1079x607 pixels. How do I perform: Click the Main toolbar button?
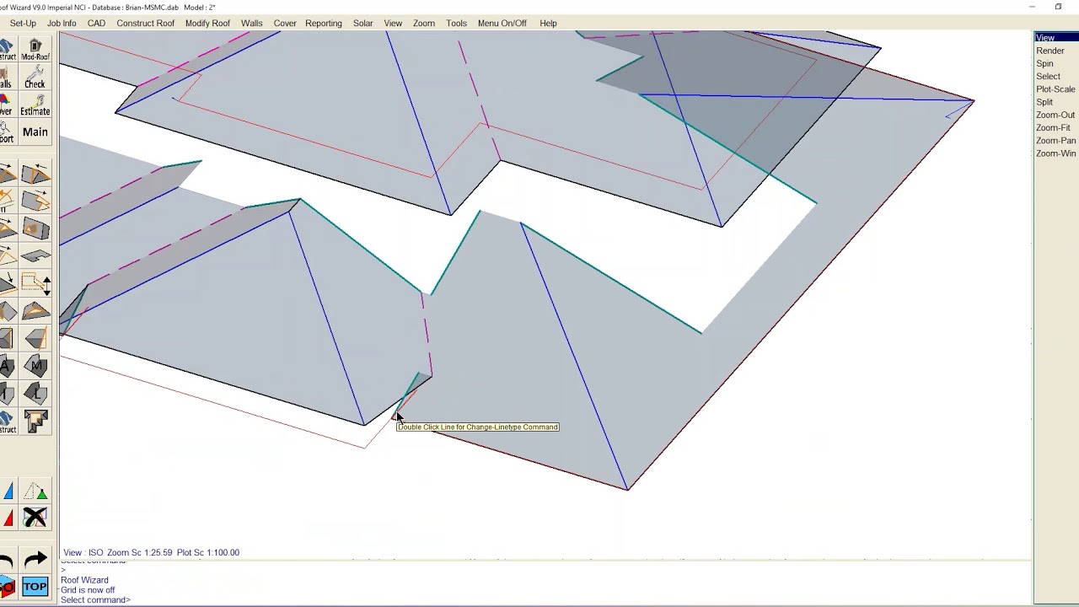click(35, 132)
